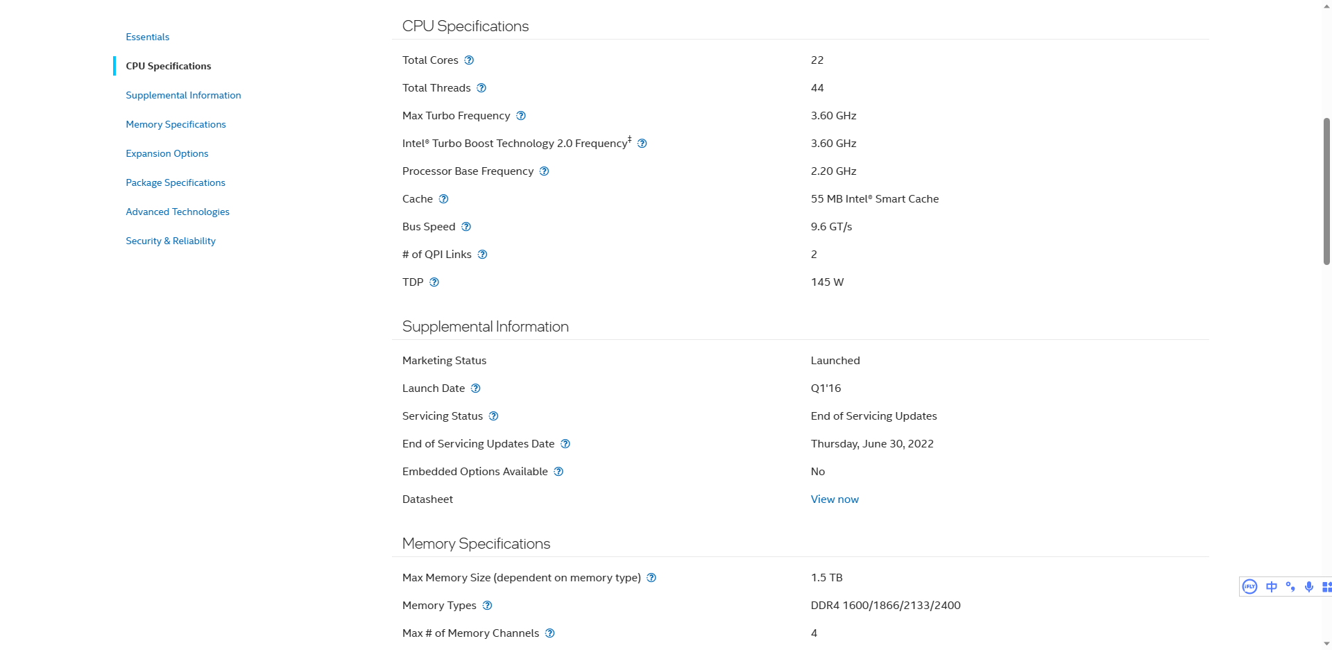Activate the microphone voice input icon
Image resolution: width=1332 pixels, height=650 pixels.
(x=1309, y=587)
